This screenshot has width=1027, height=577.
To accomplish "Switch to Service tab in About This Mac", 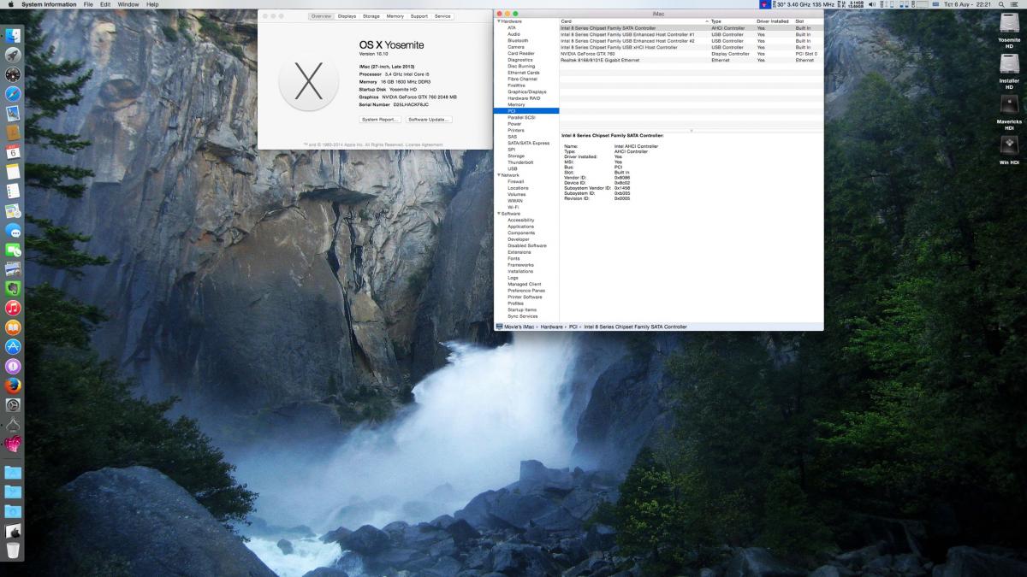I will 442,16.
